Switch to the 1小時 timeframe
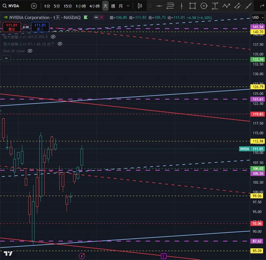 click(x=81, y=6)
